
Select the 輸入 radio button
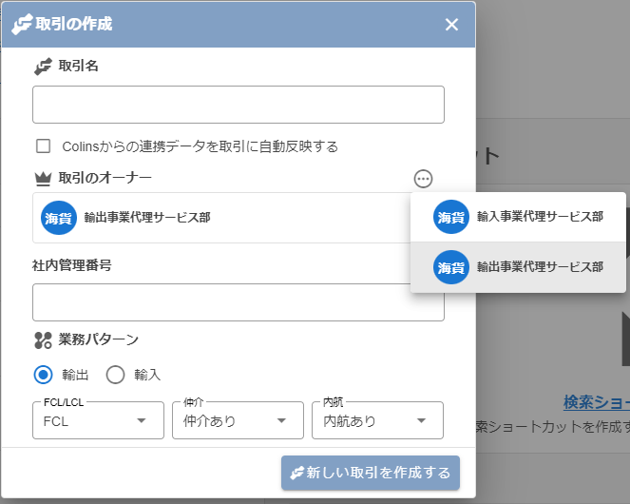[115, 375]
